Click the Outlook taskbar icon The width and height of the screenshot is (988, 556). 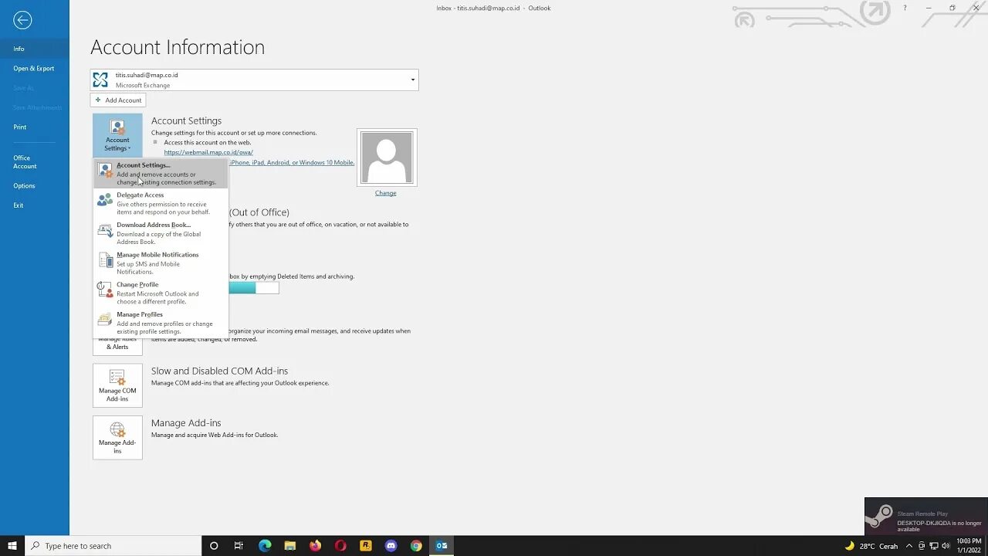[442, 546]
